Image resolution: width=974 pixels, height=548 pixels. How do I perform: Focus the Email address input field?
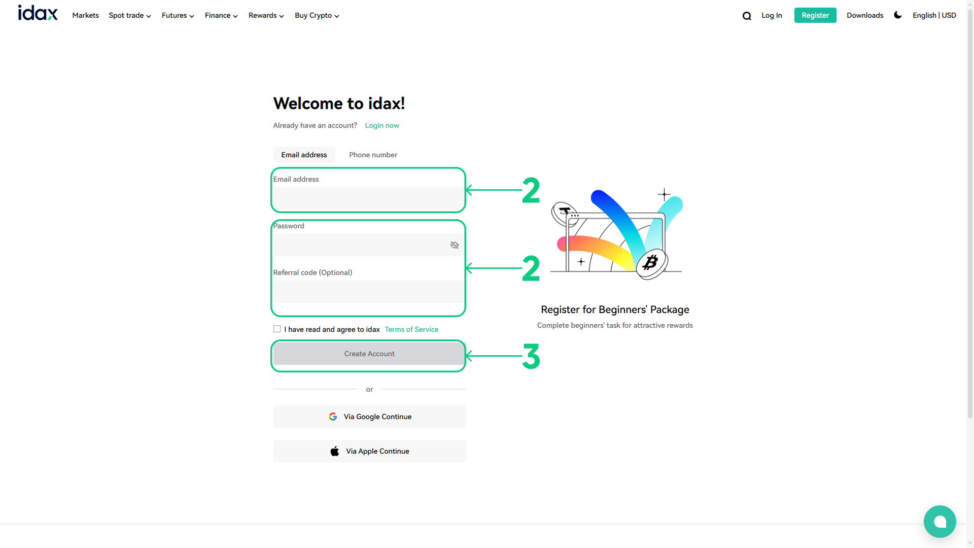point(368,198)
